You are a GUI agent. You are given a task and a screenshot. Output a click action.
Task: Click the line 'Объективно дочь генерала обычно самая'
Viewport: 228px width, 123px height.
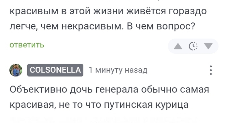(109, 89)
